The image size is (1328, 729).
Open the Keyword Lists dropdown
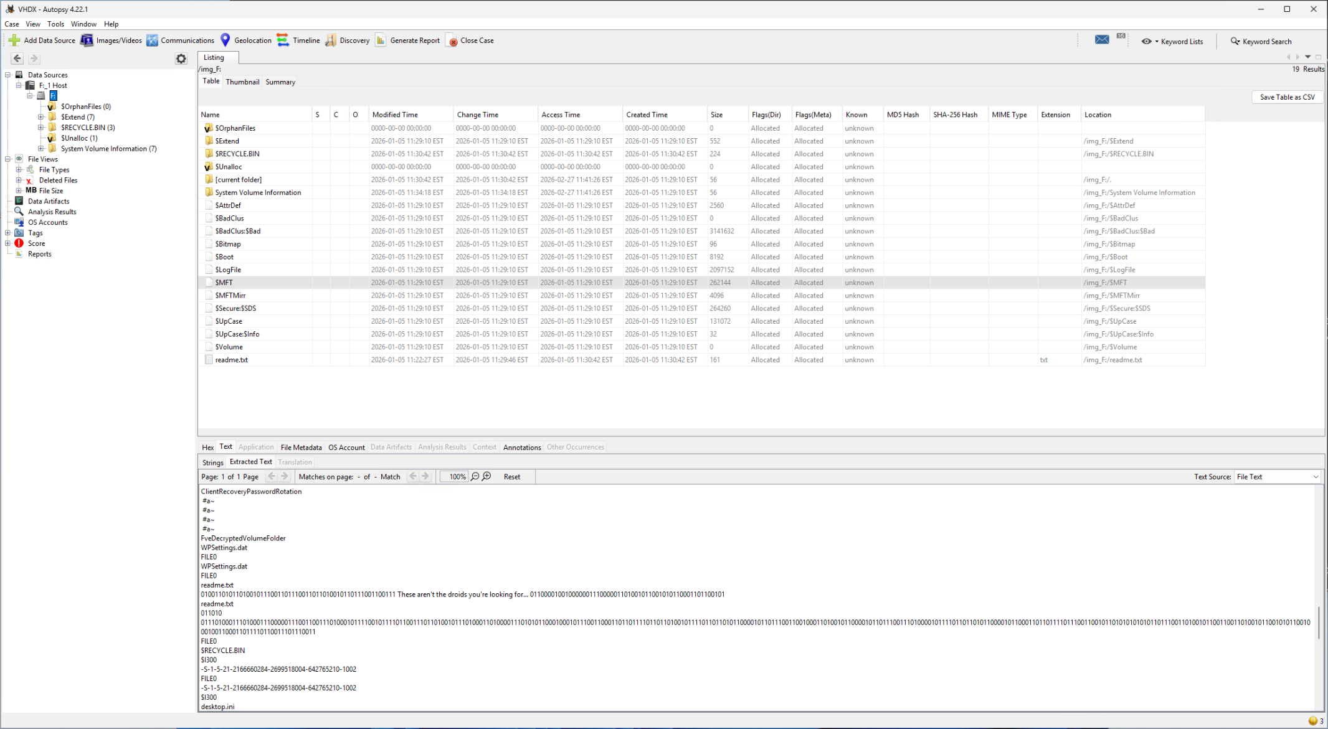pyautogui.click(x=1174, y=42)
